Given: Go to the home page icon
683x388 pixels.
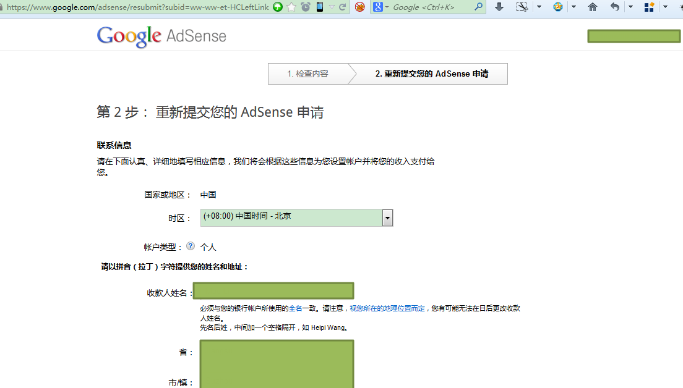Looking at the screenshot, I should click(x=593, y=7).
